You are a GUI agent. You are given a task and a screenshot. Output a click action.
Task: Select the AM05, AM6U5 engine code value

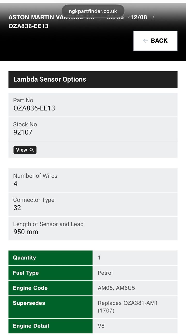point(116,288)
